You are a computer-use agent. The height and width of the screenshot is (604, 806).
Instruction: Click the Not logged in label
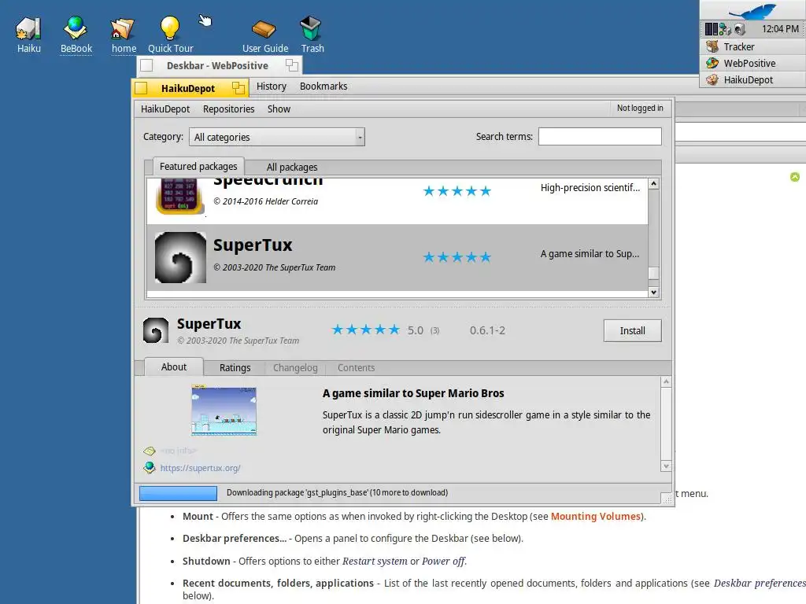[640, 108]
